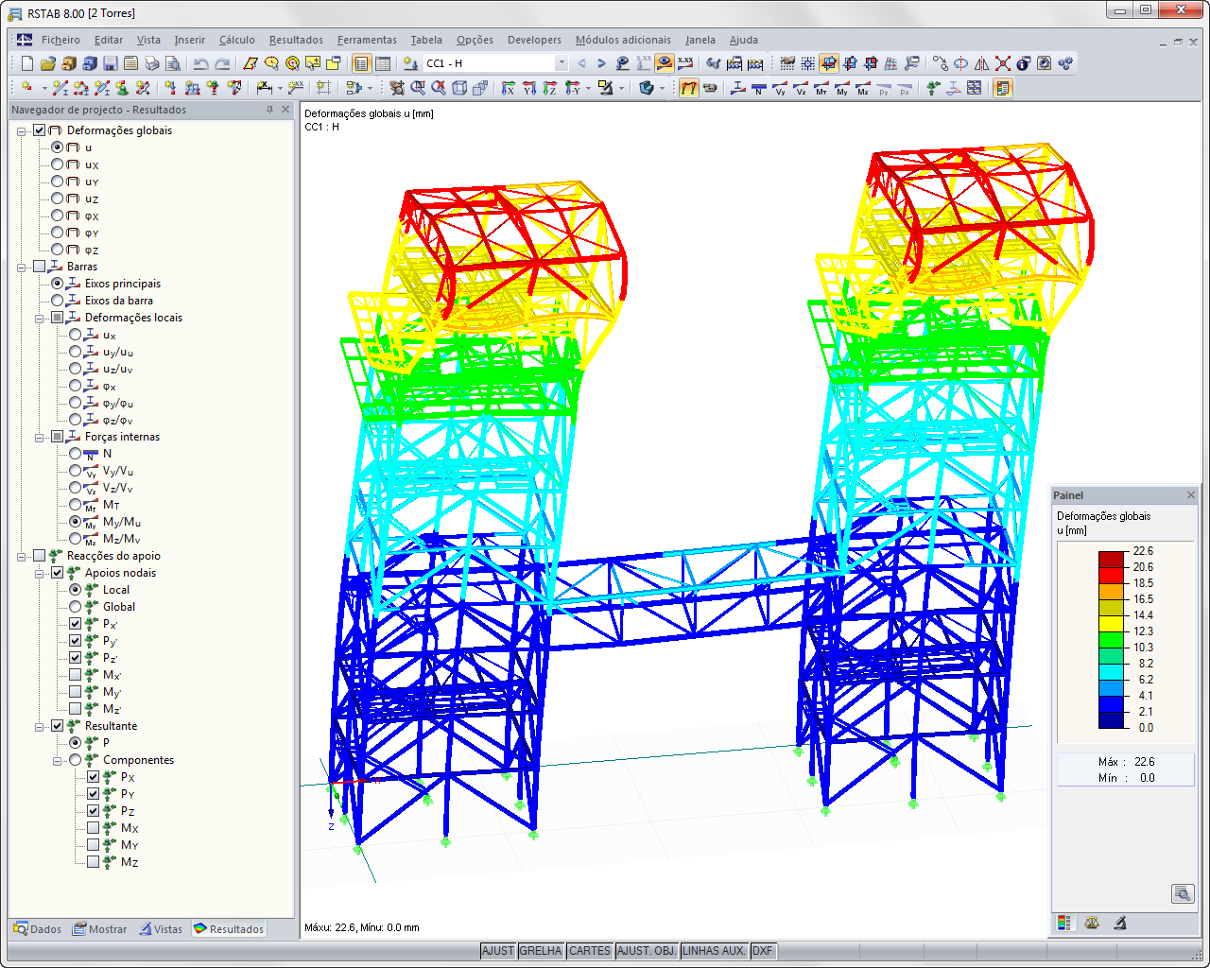Show Vy shear force diagram icon
The height and width of the screenshot is (968, 1210).
point(780,88)
